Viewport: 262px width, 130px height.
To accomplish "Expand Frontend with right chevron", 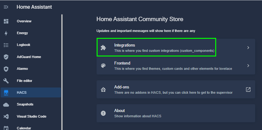I will 248,65.
